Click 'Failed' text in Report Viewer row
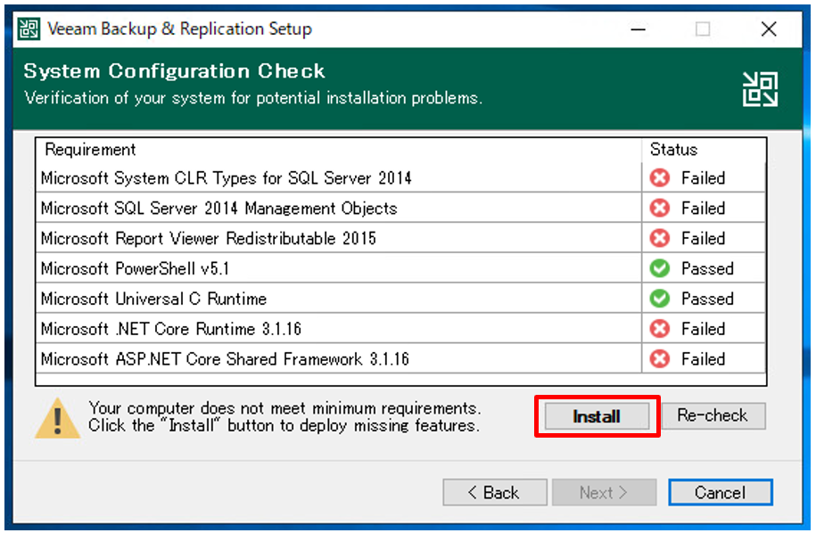 [703, 238]
